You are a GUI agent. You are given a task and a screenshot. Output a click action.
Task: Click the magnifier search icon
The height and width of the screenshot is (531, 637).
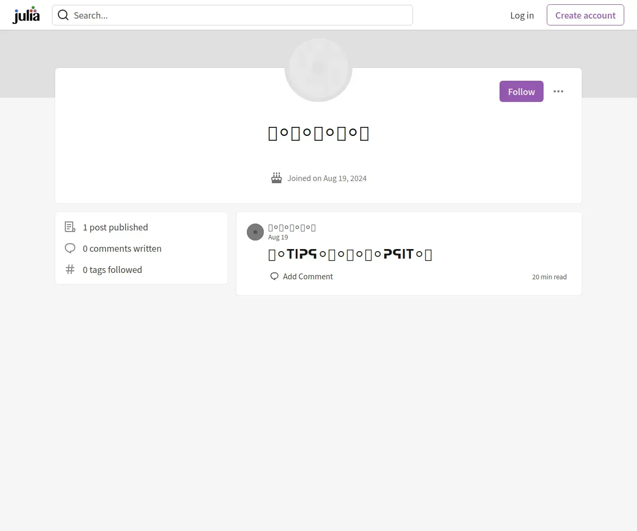(x=63, y=15)
